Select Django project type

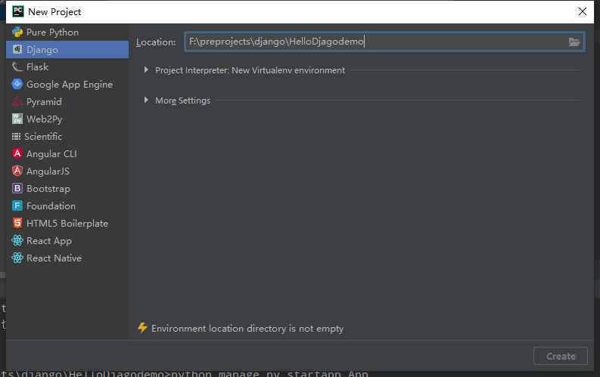pos(67,49)
